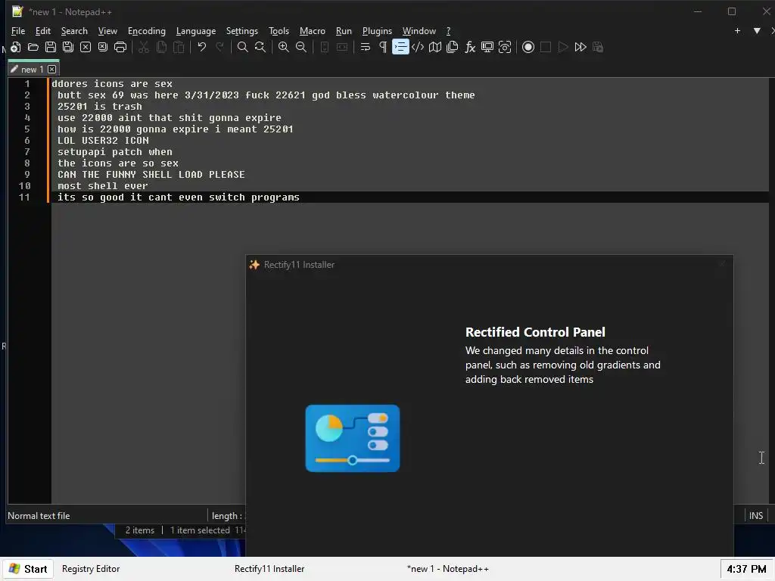The height and width of the screenshot is (581, 775).
Task: Redo the last undone edit
Action: click(x=219, y=47)
